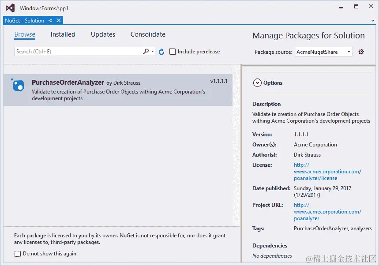Click the date Sunday, January 29, 2017
This screenshot has height=266, width=379.
point(323,188)
